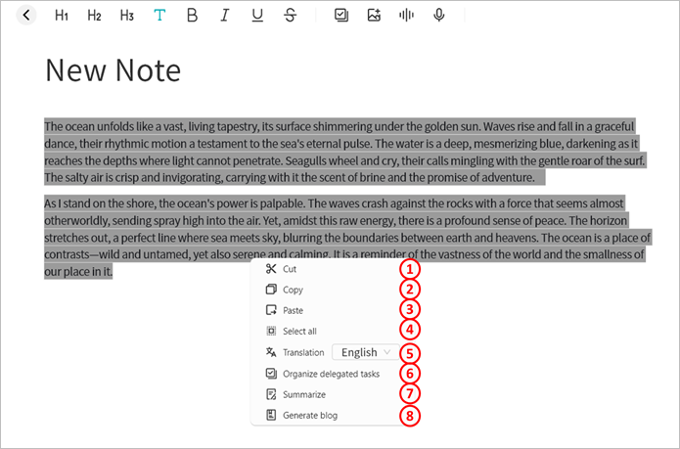
Task: Click Select all in context menu
Action: [x=298, y=331]
